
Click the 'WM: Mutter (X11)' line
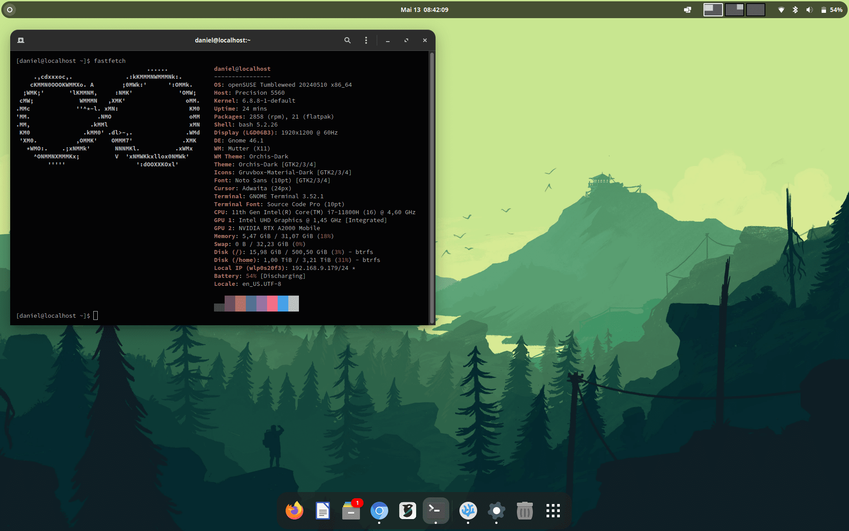(242, 148)
